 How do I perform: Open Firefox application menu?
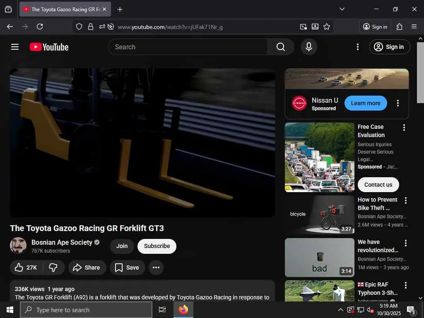click(x=414, y=26)
